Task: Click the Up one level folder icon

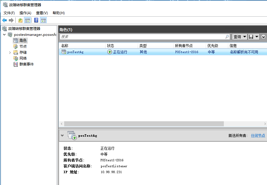Action: pyautogui.click(x=20, y=20)
